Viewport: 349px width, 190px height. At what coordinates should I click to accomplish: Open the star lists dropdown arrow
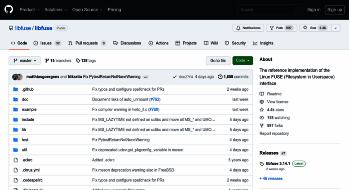click(x=336, y=28)
